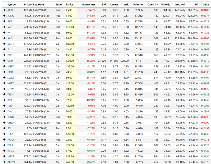Sort by the Delta column header

(206, 4)
